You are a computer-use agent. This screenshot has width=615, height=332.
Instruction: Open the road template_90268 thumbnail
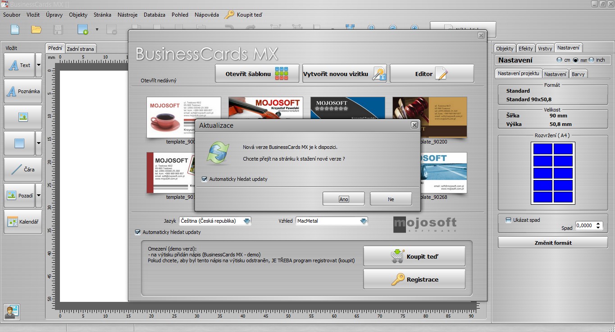[443, 173]
